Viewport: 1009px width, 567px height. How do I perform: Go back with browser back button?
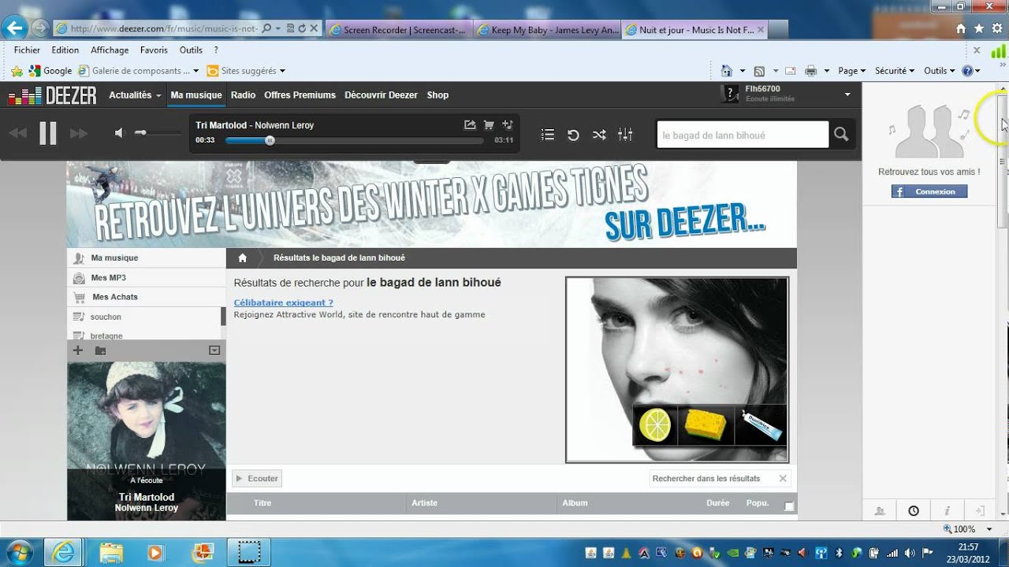click(x=13, y=28)
